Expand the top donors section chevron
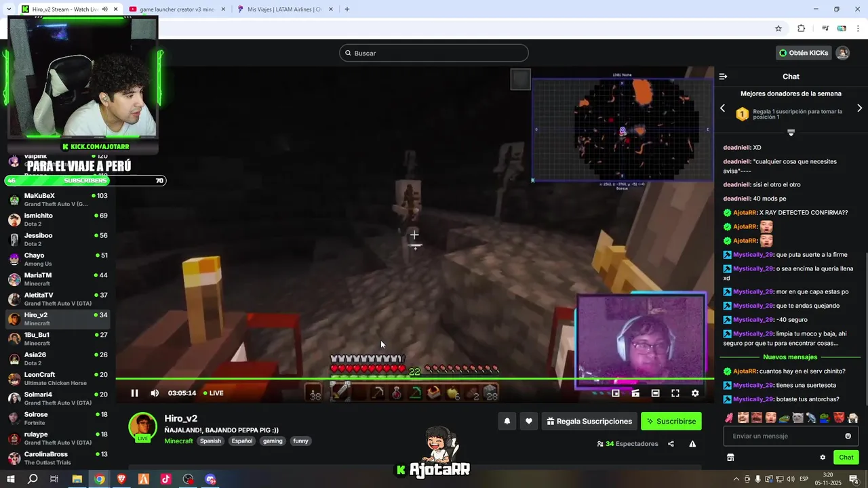This screenshot has height=488, width=868. [x=791, y=133]
